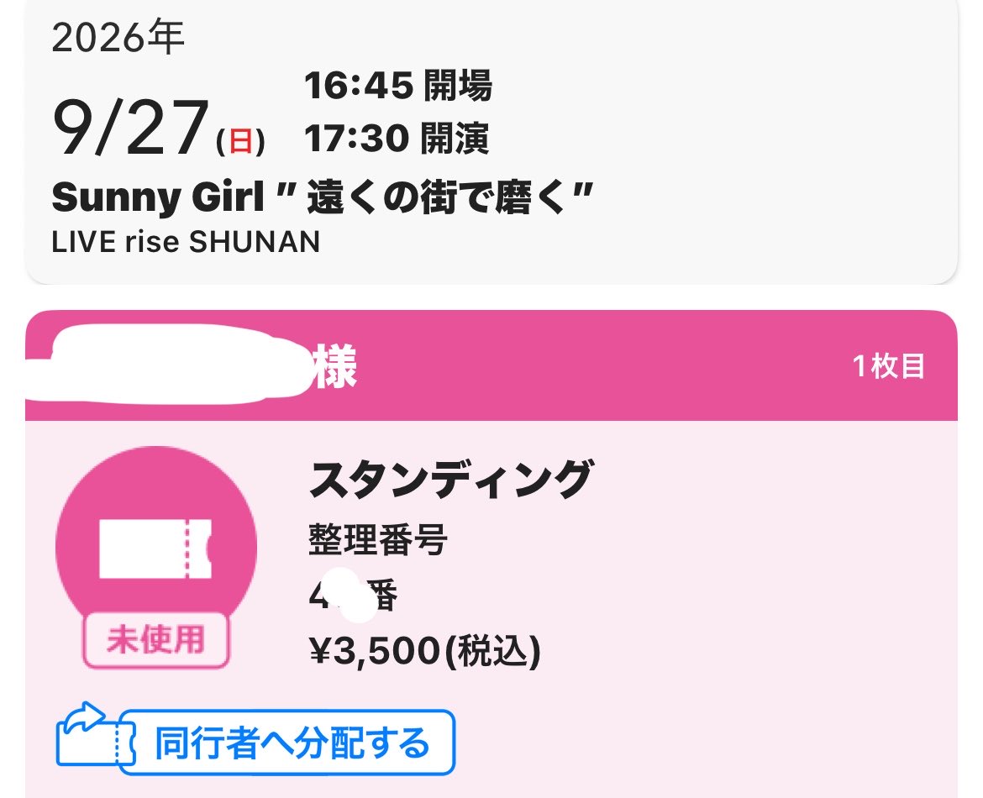983x798 pixels.
Task: Open the Sunny Girl event title
Action: click(323, 197)
